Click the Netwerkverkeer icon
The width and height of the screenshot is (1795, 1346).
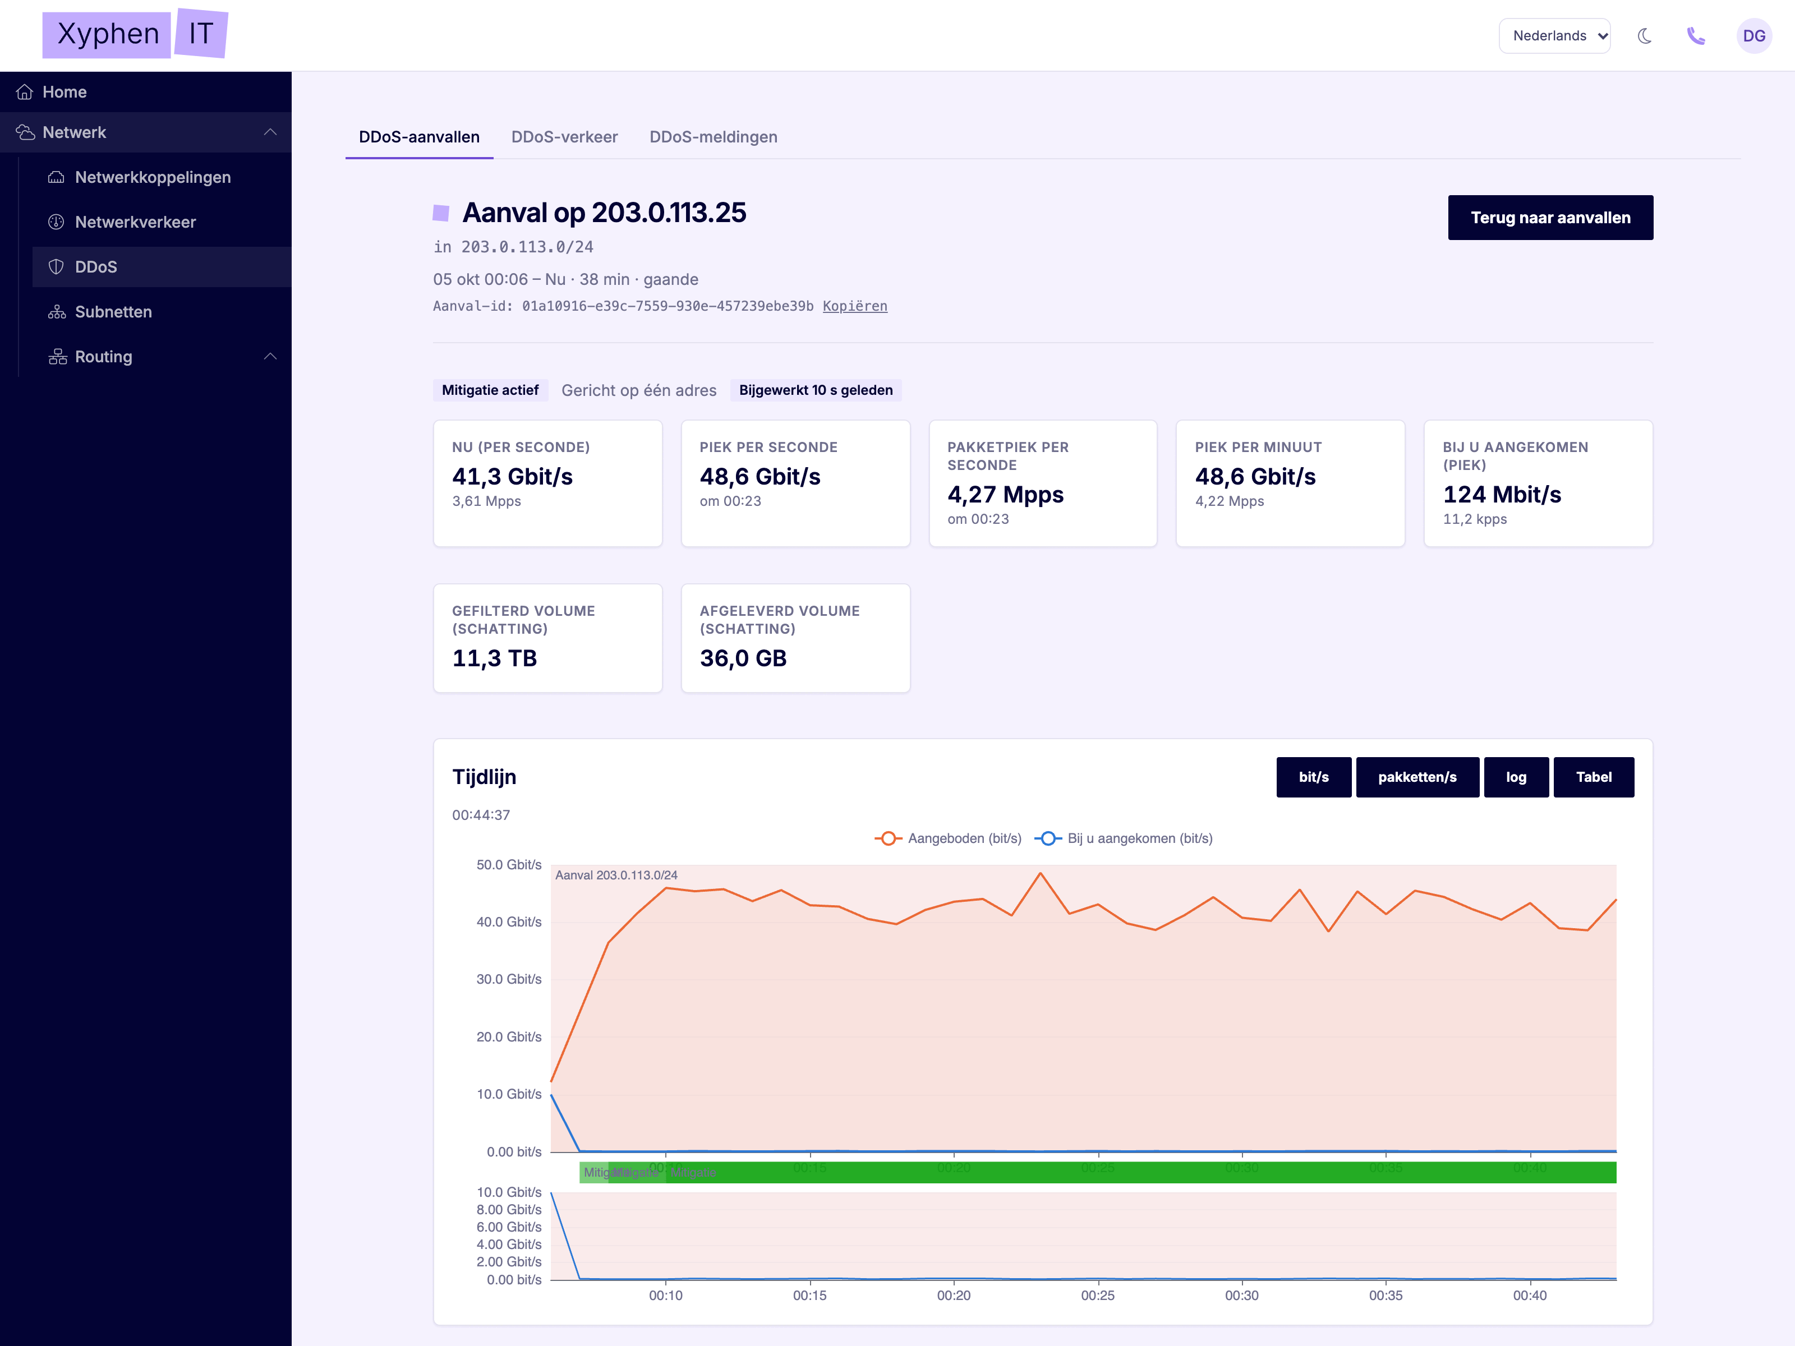pos(56,222)
